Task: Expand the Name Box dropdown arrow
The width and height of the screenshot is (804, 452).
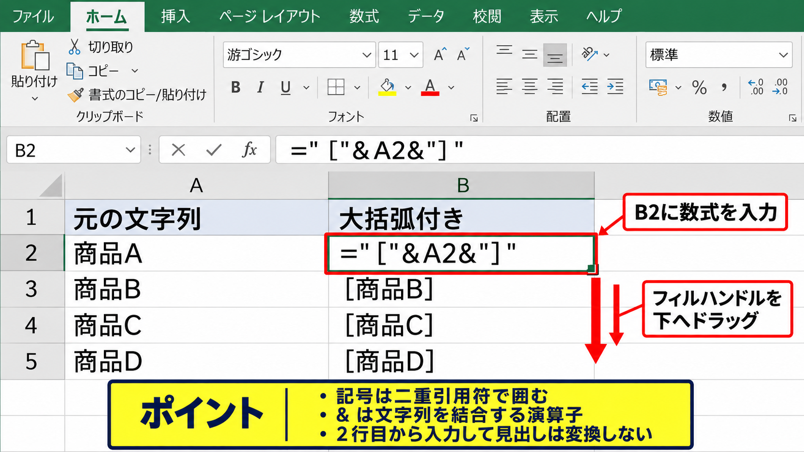Action: coord(130,150)
